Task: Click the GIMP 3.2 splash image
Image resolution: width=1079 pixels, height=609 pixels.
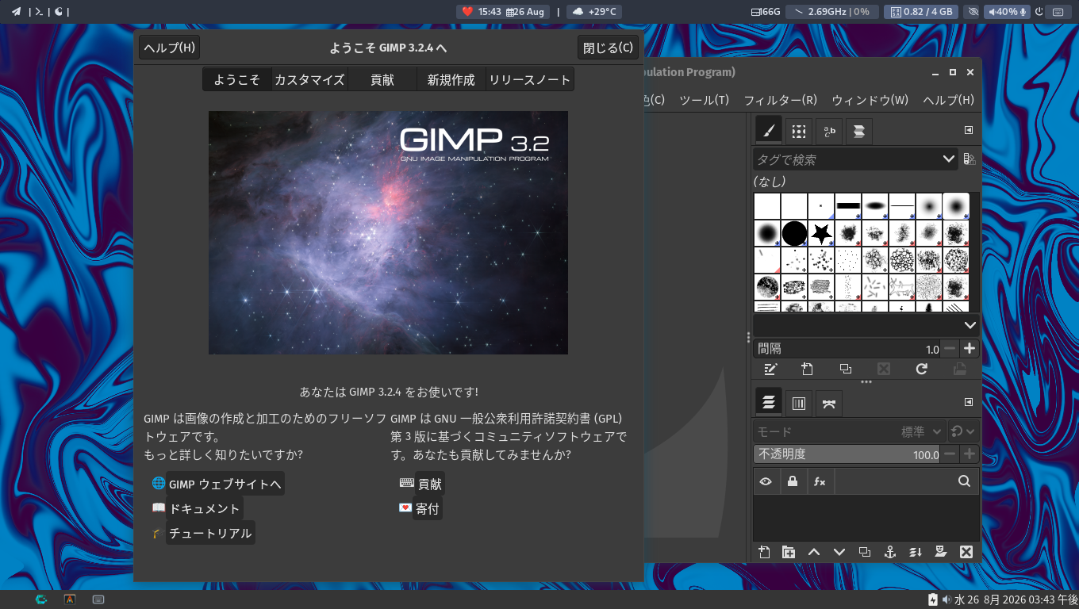Action: coord(388,232)
